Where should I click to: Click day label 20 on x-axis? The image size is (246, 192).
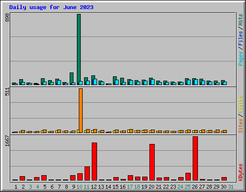tap(151, 187)
